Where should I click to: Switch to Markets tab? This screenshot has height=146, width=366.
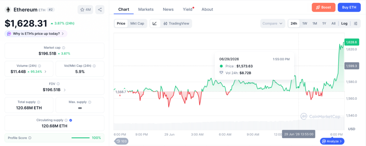pos(146,9)
